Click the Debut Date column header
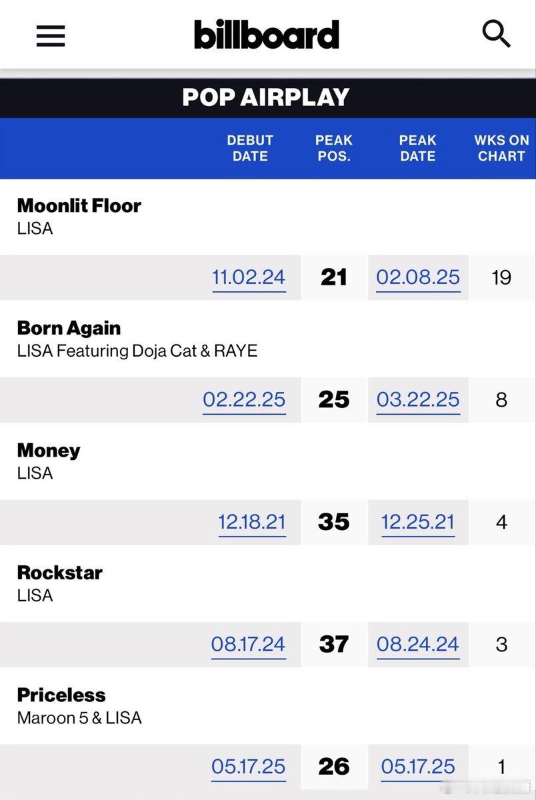This screenshot has height=800, width=536. coord(250,148)
